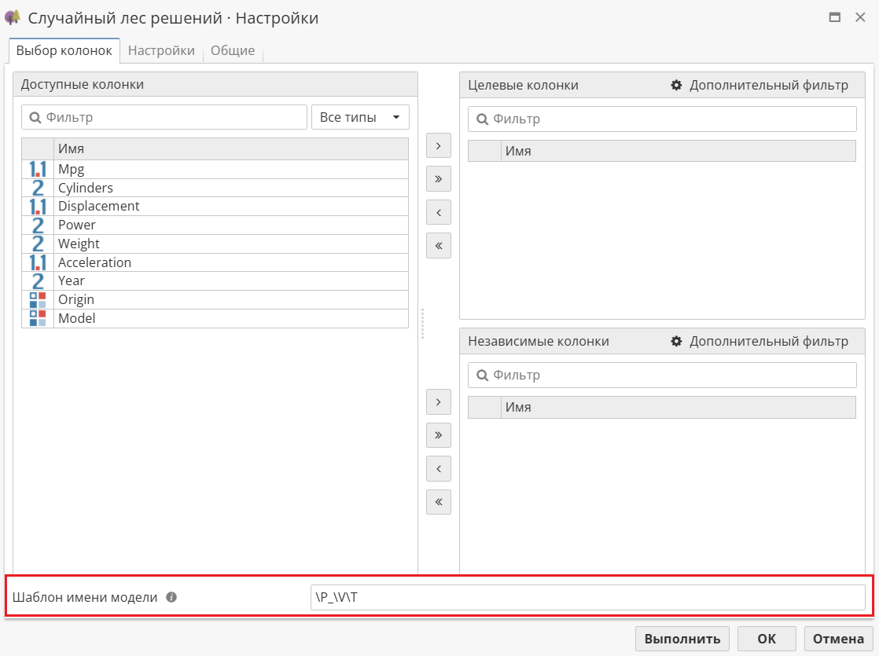Select the 'Power' column row
The width and height of the screenshot is (879, 656).
pyautogui.click(x=215, y=225)
